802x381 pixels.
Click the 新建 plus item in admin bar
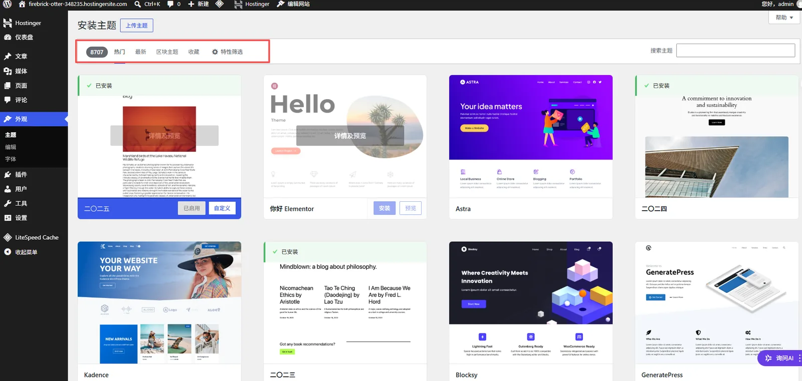(198, 4)
